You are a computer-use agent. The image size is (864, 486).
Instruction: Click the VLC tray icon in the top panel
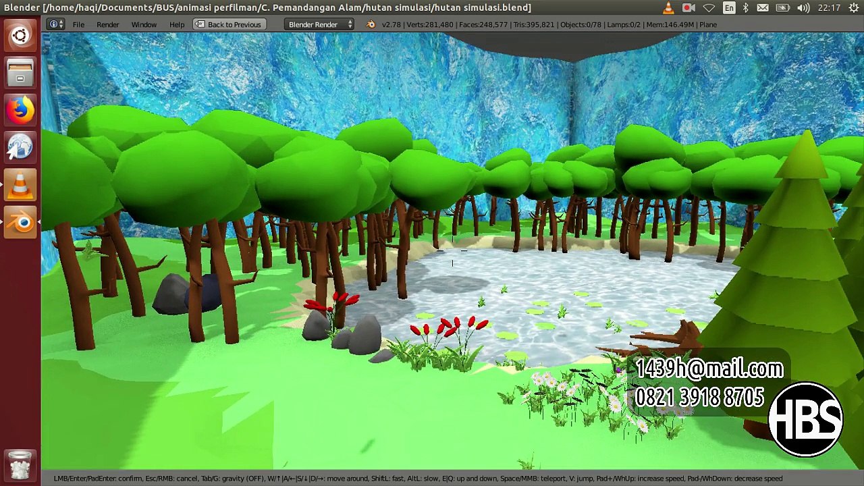click(668, 7)
